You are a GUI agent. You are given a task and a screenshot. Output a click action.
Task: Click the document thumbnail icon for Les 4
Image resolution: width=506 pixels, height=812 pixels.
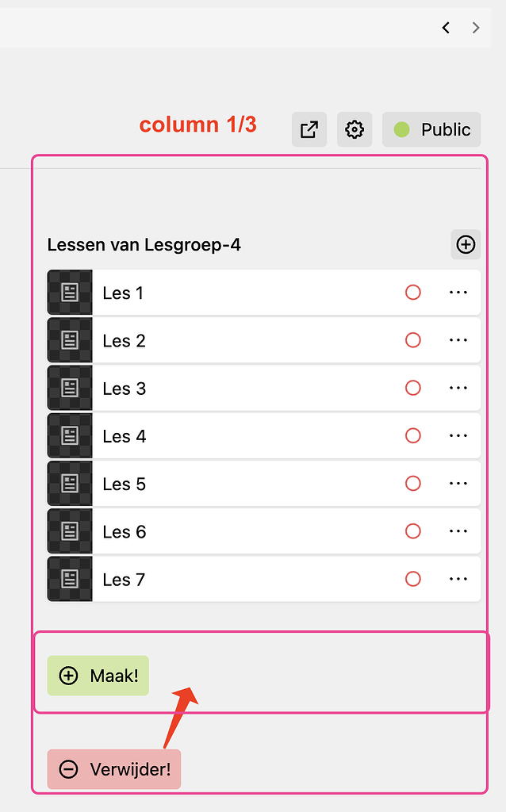click(69, 435)
